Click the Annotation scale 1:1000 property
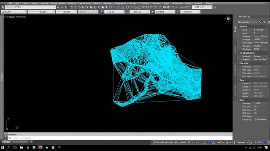The height and width of the screenshot is (151, 270). pyautogui.click(x=257, y=104)
